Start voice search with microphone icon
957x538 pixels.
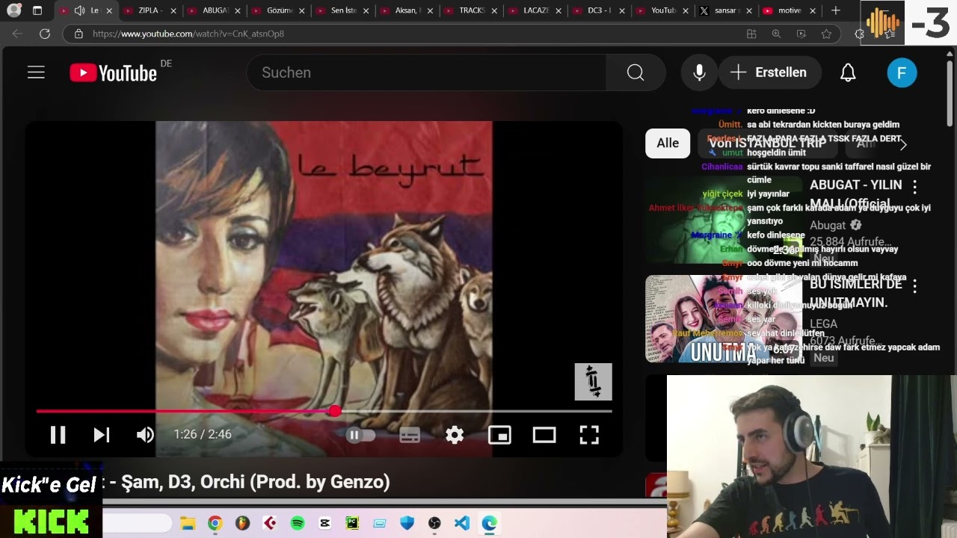(699, 72)
